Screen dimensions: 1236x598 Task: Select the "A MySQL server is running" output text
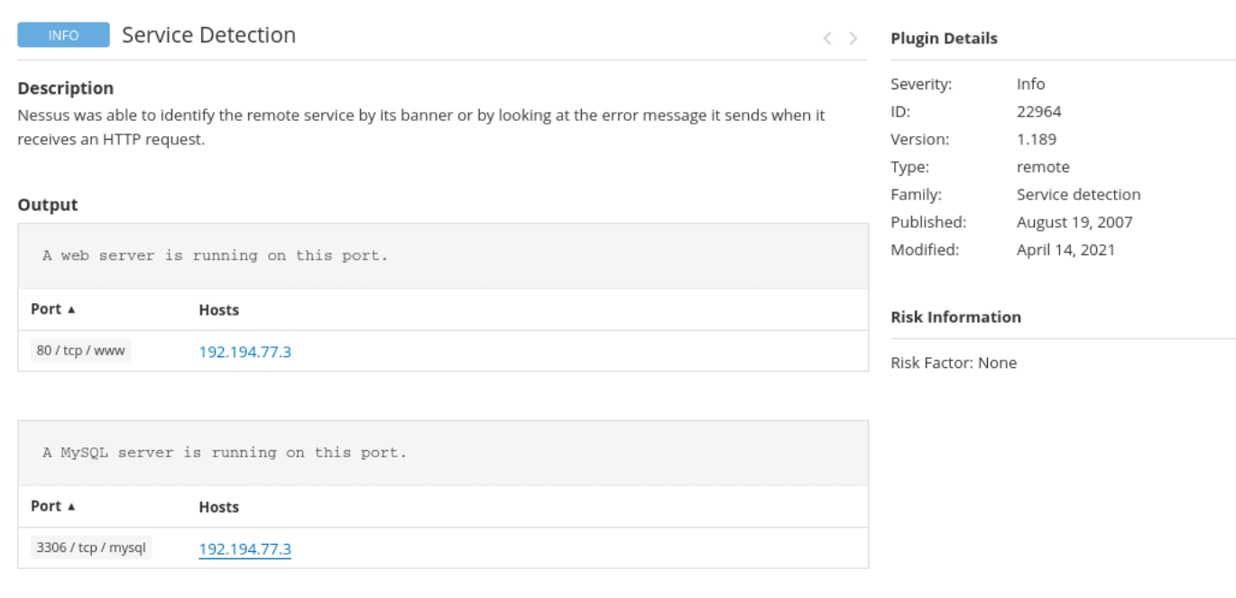(x=225, y=453)
